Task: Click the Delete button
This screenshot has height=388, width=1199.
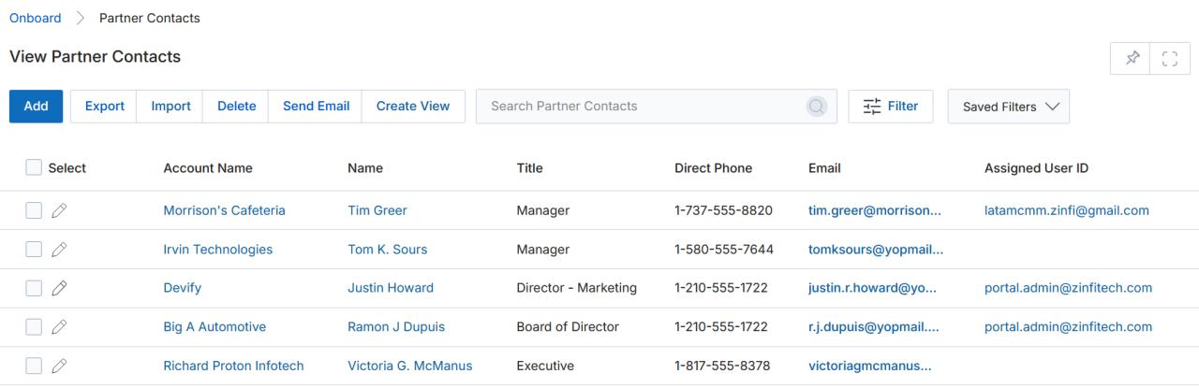Action: (x=236, y=107)
